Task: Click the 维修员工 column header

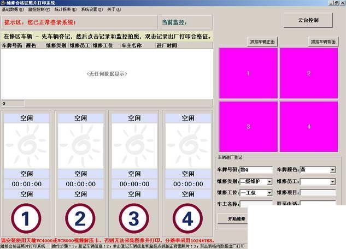Action: 80,46
